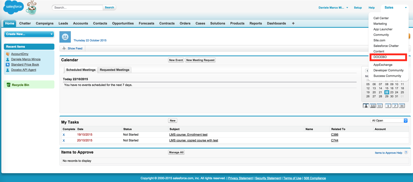
Task: Open the single user calendar view icon
Action: click(366, 106)
